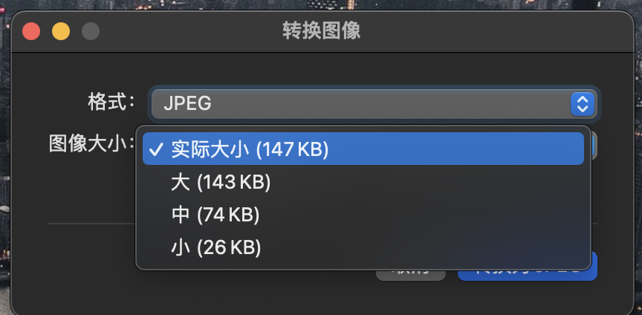Click the 图像大小: label

pyautogui.click(x=91, y=143)
